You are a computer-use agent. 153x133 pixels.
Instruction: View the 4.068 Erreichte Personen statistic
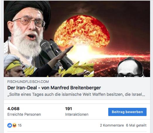24,112
